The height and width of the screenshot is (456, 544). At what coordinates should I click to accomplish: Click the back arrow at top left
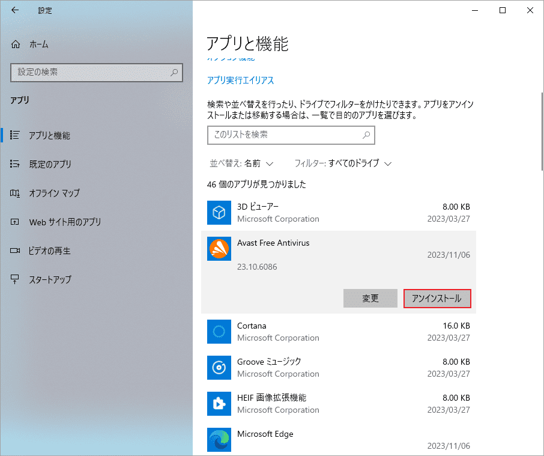pos(14,10)
